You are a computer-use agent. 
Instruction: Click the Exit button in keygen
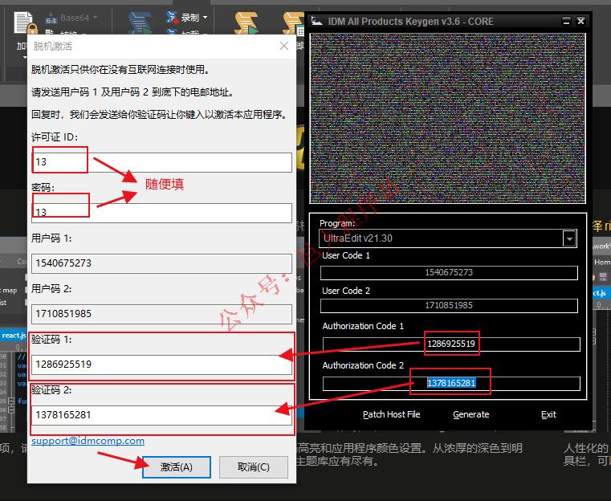[548, 414]
